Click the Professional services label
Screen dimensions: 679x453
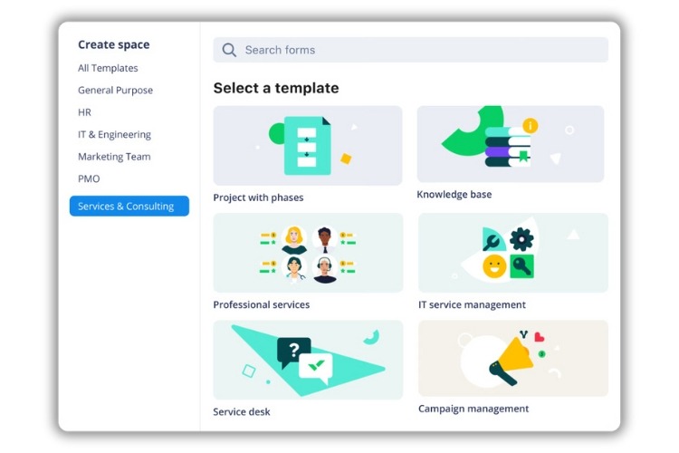(261, 305)
